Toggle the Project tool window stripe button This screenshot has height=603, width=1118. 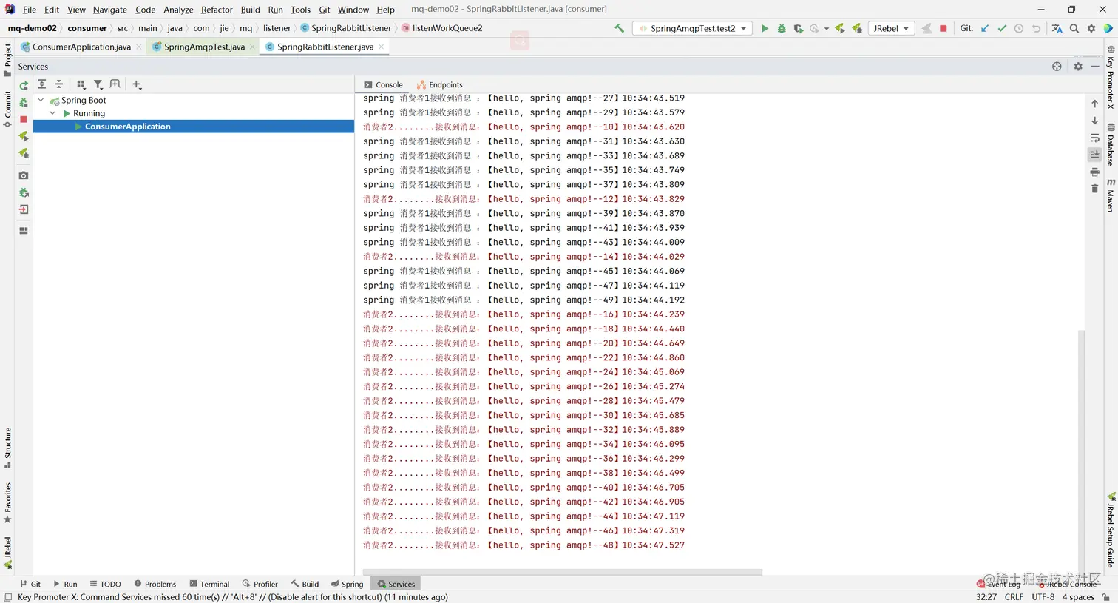tap(8, 60)
